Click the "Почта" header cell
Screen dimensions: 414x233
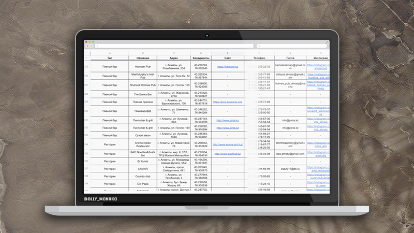point(290,58)
